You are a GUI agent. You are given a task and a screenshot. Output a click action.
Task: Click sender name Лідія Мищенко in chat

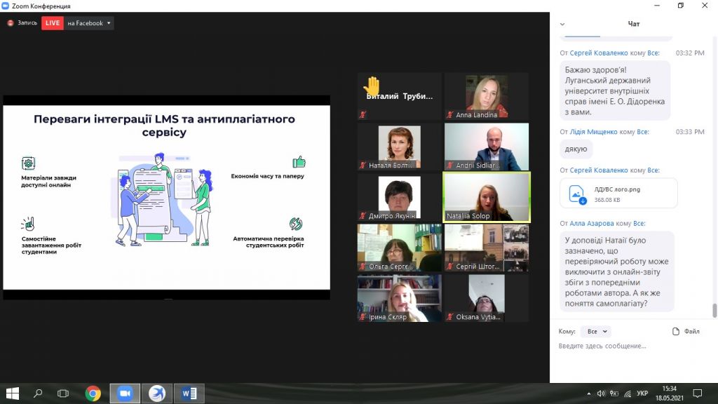pyautogui.click(x=593, y=132)
